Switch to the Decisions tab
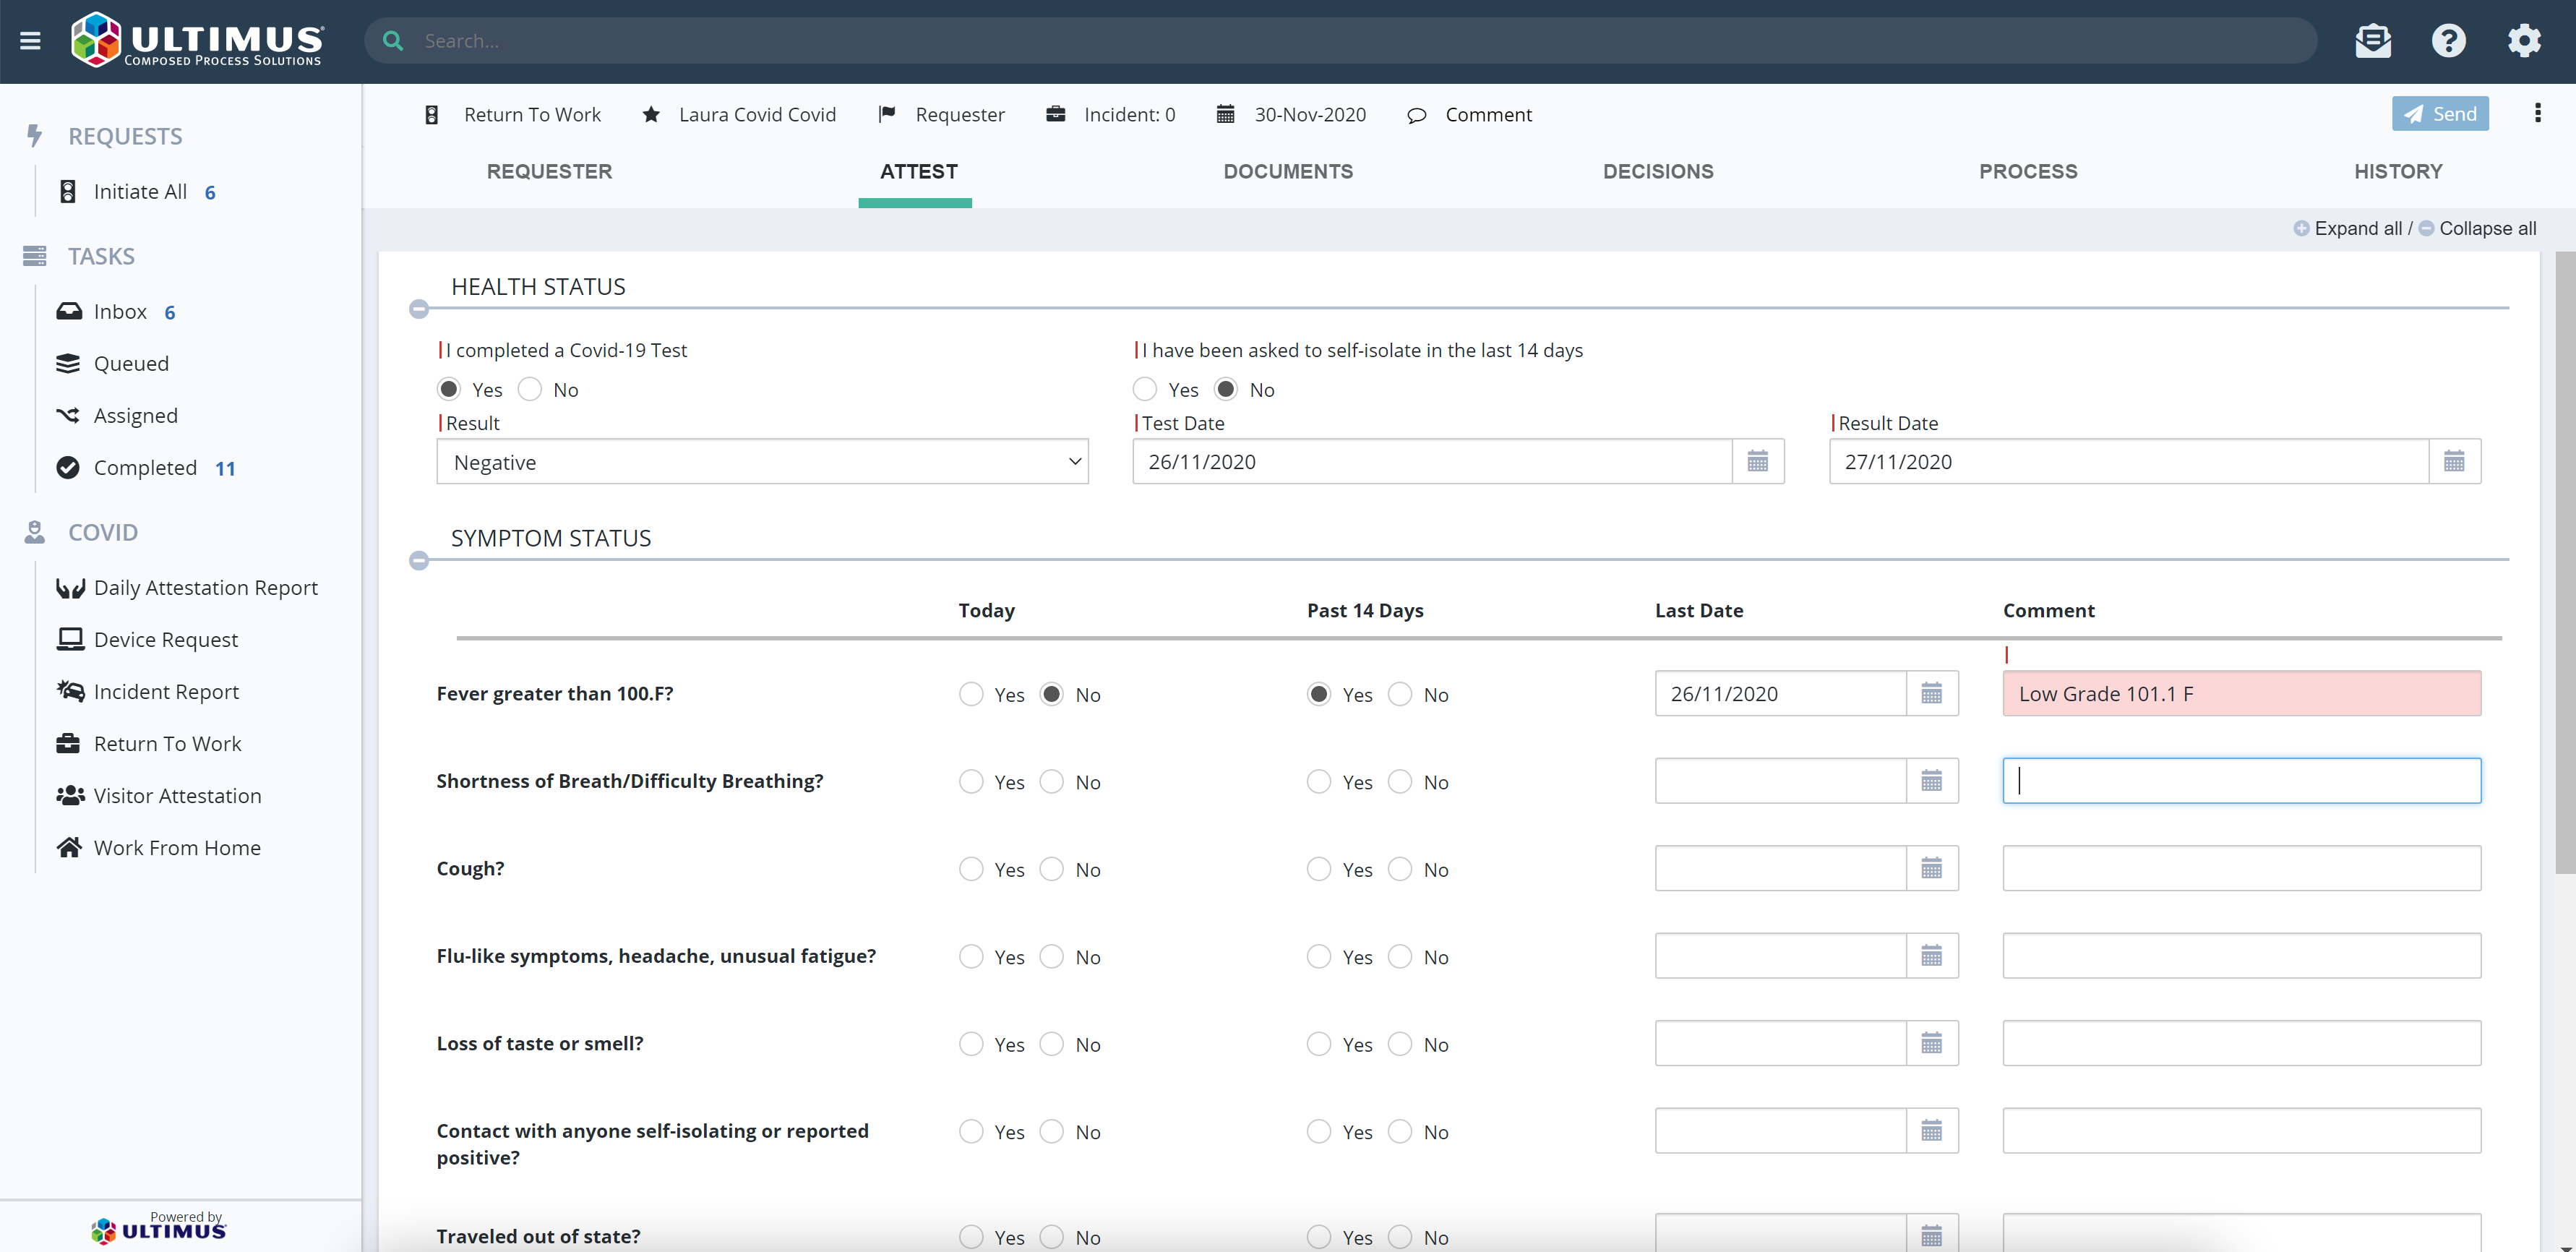 click(x=1658, y=172)
